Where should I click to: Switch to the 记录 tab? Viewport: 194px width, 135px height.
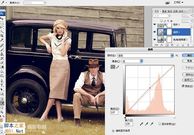(x=175, y=11)
